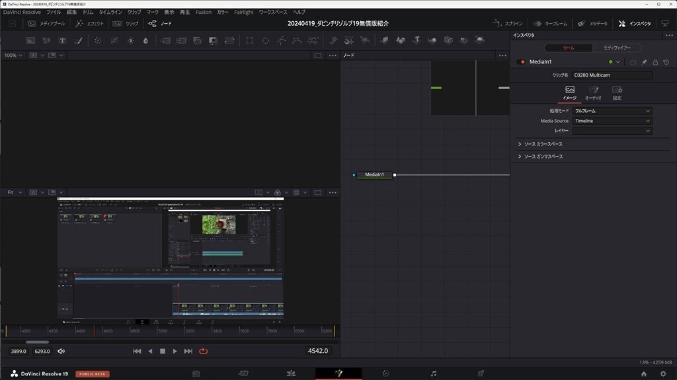Open the Media Source dropdown
This screenshot has height=380, width=677.
pyautogui.click(x=612, y=121)
